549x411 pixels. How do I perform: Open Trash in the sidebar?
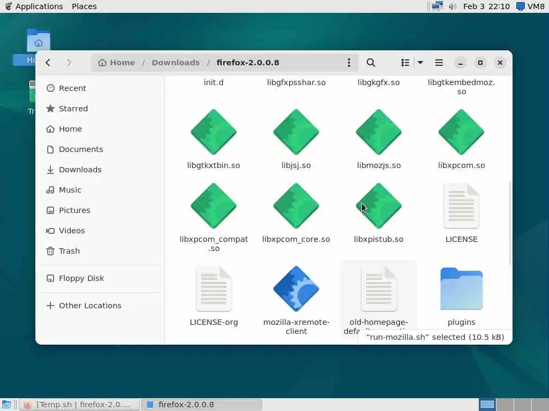point(100,251)
